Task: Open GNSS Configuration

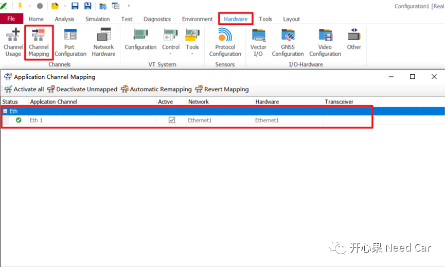Action: [288, 43]
